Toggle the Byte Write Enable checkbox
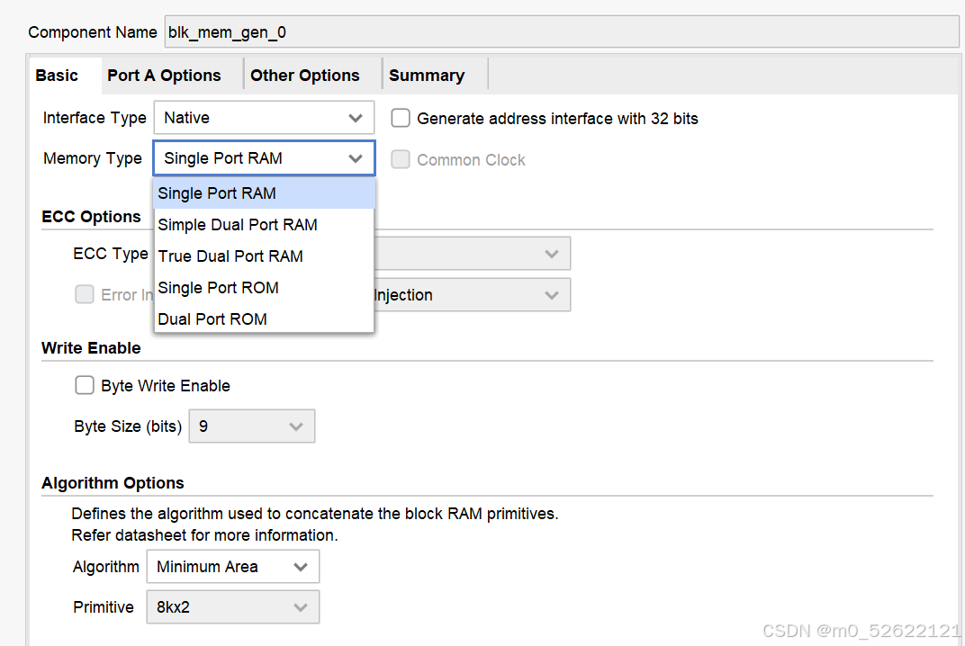 tap(85, 385)
